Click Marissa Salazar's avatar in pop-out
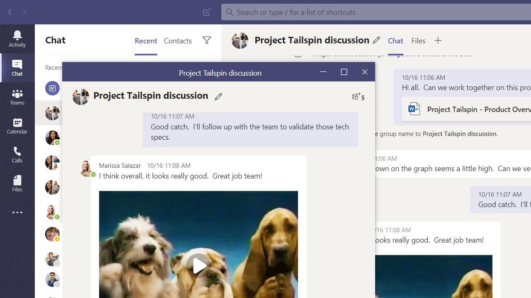Image resolution: width=531 pixels, height=298 pixels. click(86, 169)
